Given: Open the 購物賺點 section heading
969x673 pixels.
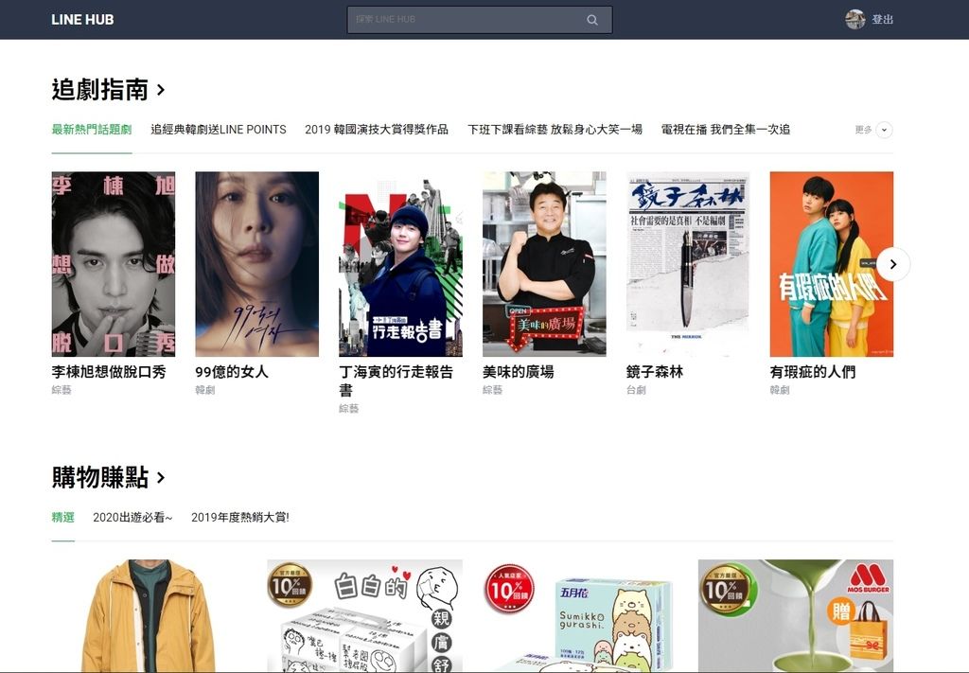Looking at the screenshot, I should pos(109,477).
